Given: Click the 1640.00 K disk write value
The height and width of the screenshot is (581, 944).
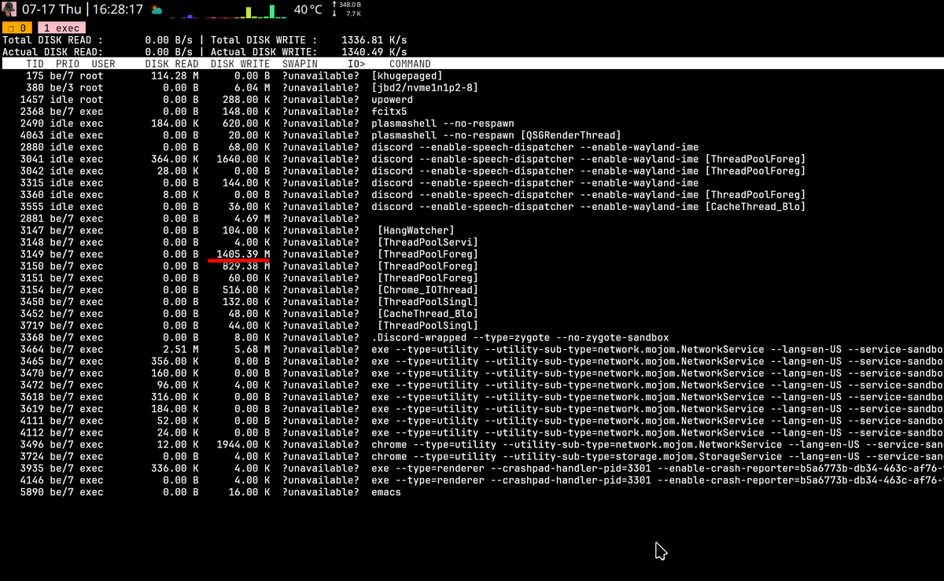Looking at the screenshot, I should (242, 159).
